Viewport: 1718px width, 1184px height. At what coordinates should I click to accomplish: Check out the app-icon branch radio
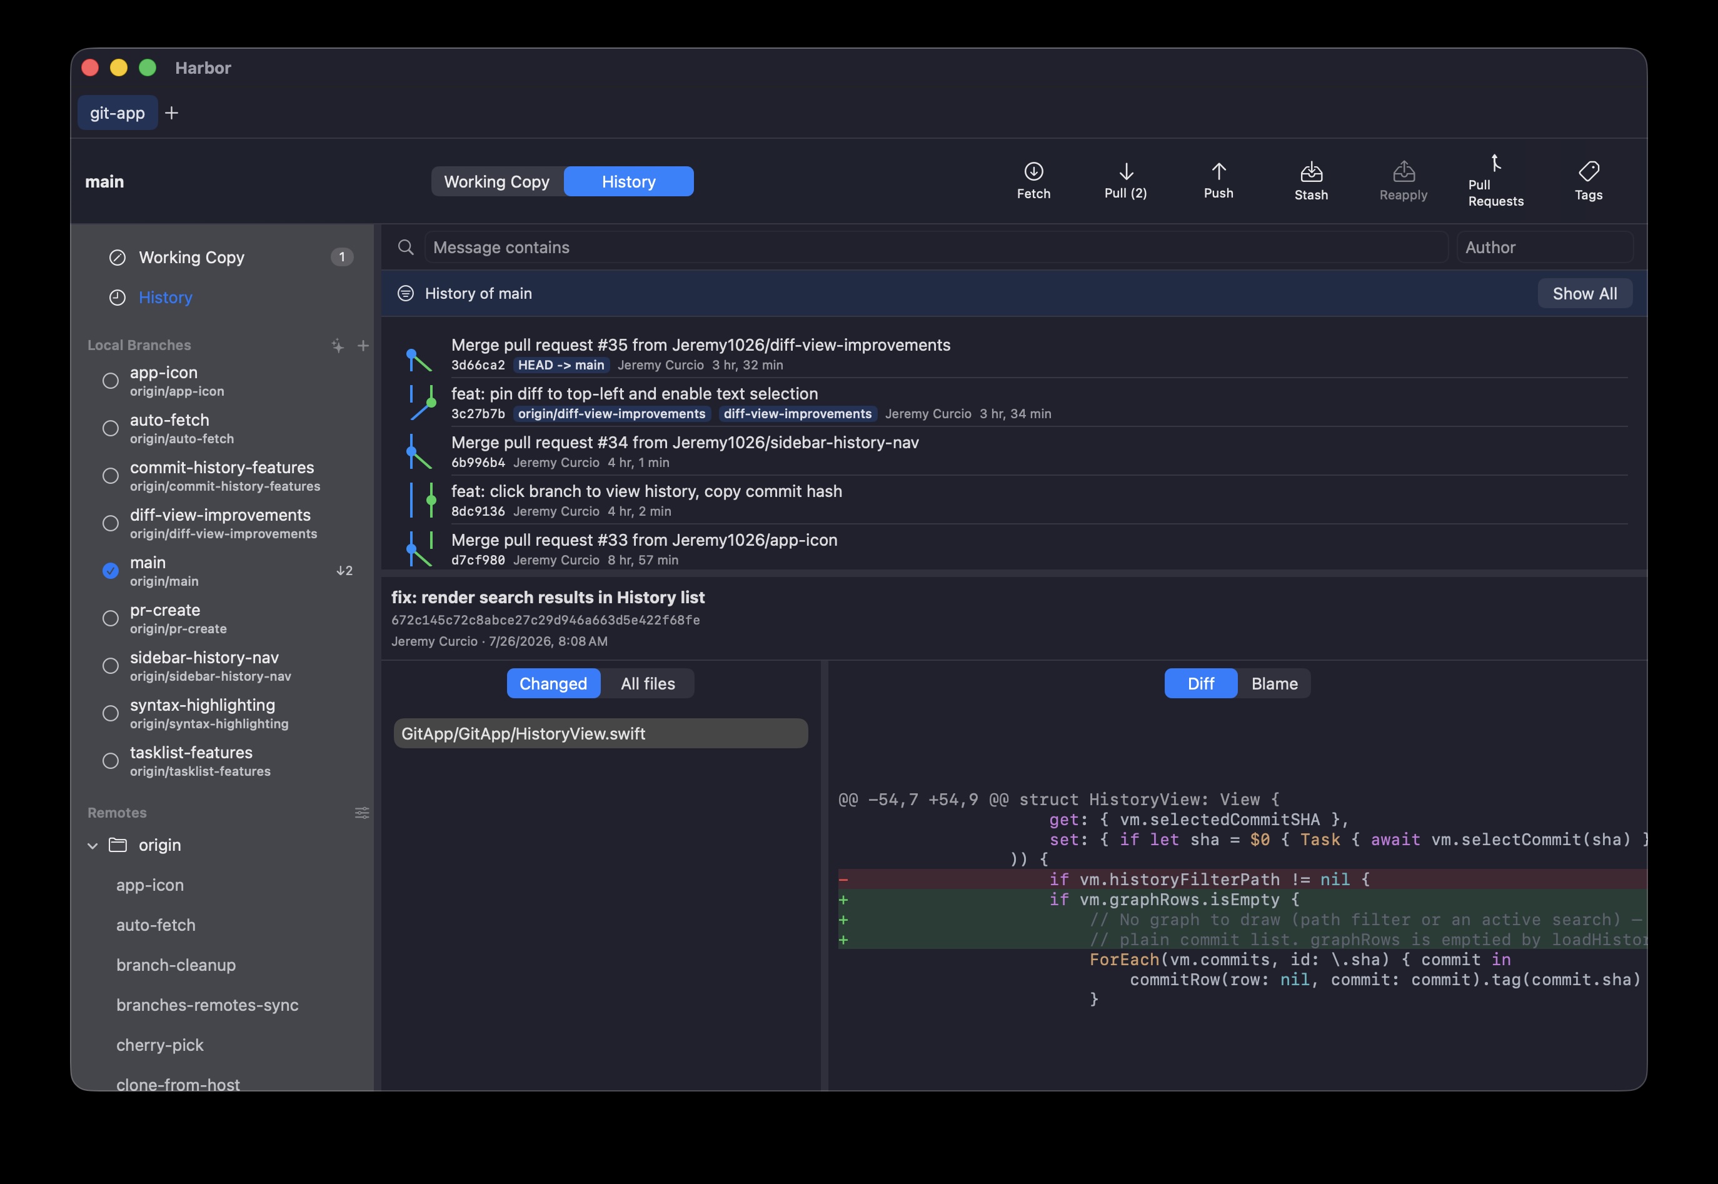(x=111, y=381)
